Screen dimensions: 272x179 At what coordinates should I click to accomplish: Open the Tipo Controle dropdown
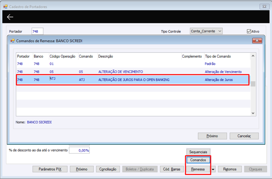tap(206, 31)
